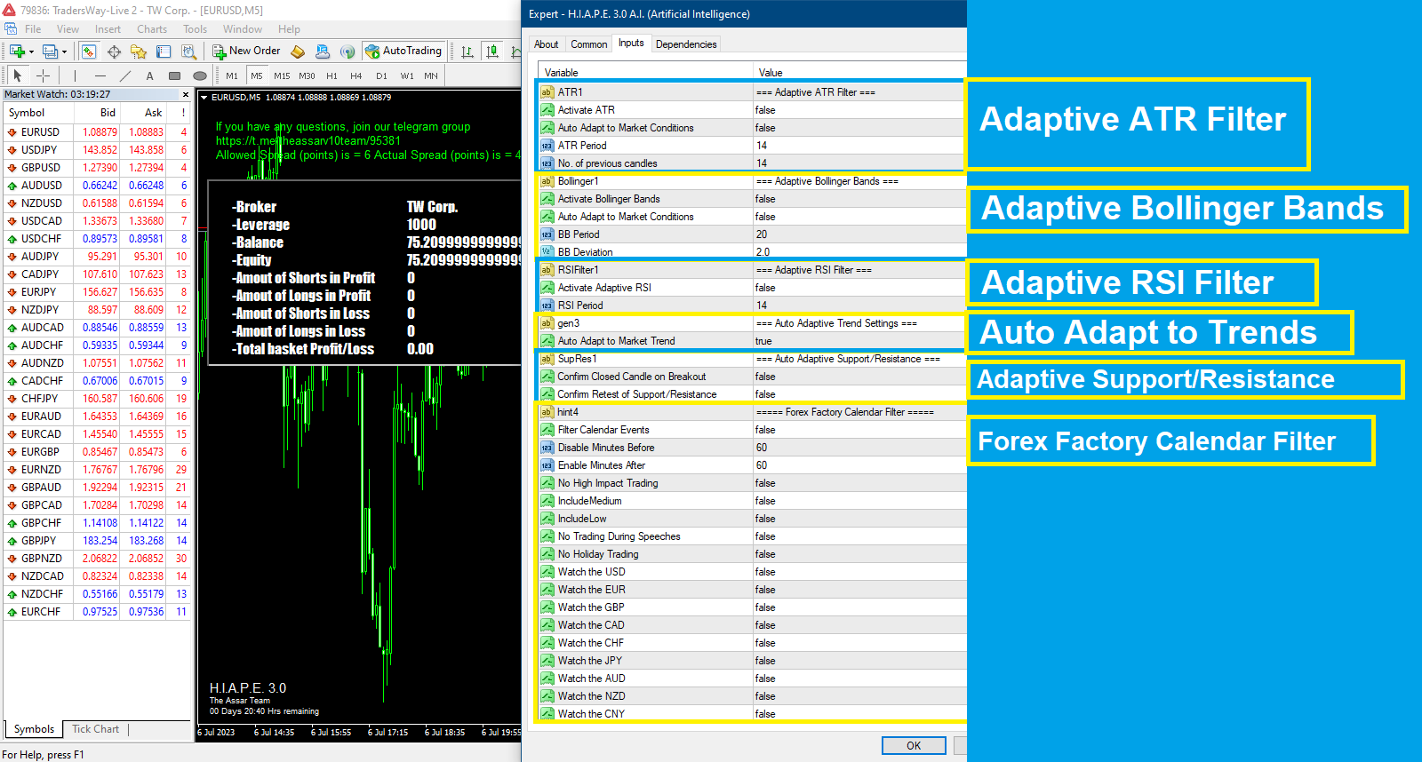
Task: Expand the Profiles dropdown arrow
Action: click(x=64, y=52)
